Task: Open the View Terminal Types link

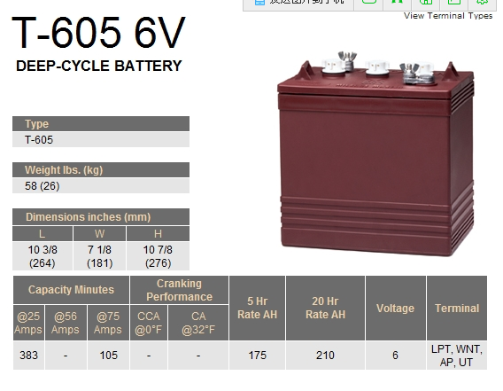Action: pyautogui.click(x=448, y=16)
